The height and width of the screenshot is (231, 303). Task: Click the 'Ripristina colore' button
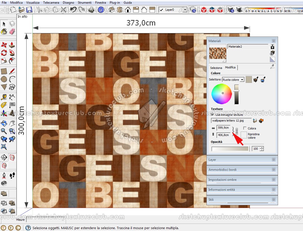(244, 135)
